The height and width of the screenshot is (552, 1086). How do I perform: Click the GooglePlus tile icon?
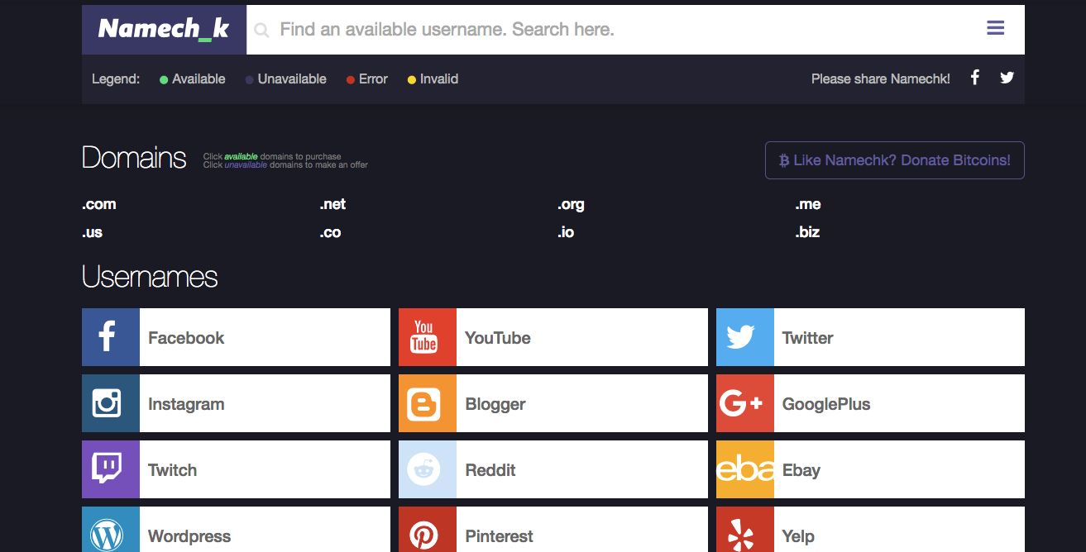(745, 403)
